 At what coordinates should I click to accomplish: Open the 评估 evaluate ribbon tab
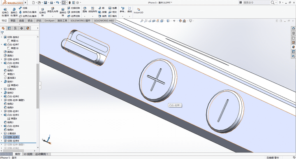(39, 21)
